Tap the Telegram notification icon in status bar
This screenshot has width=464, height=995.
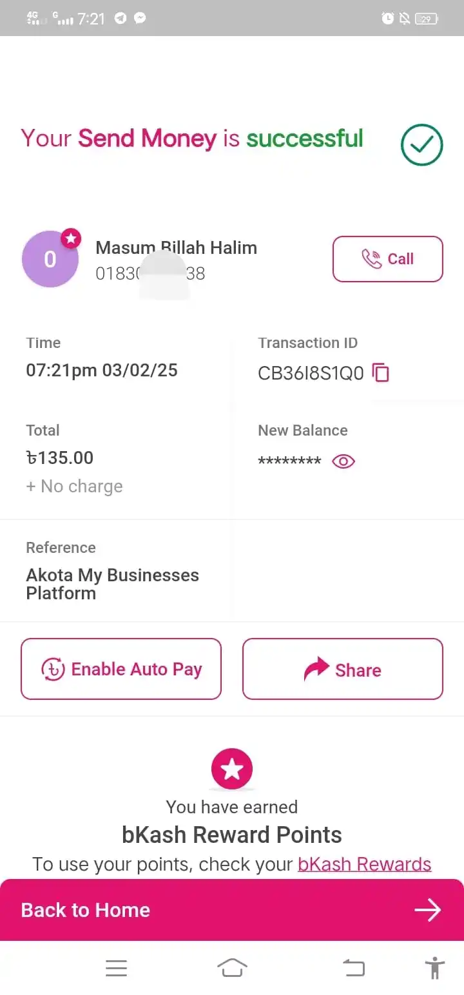121,19
